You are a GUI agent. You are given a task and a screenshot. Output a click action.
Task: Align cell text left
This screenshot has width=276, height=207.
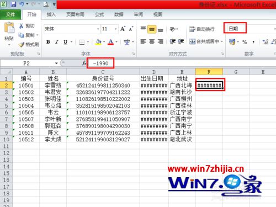[143, 41]
